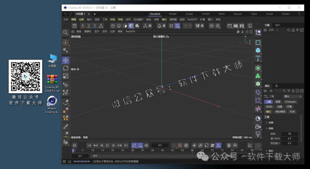Click the points mode icon
This screenshot has height=169, width=310.
point(113,26)
